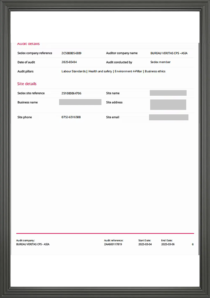The height and width of the screenshot is (298, 210).
Task: Click the 'Start Date:' footer label
Action: pos(145,240)
